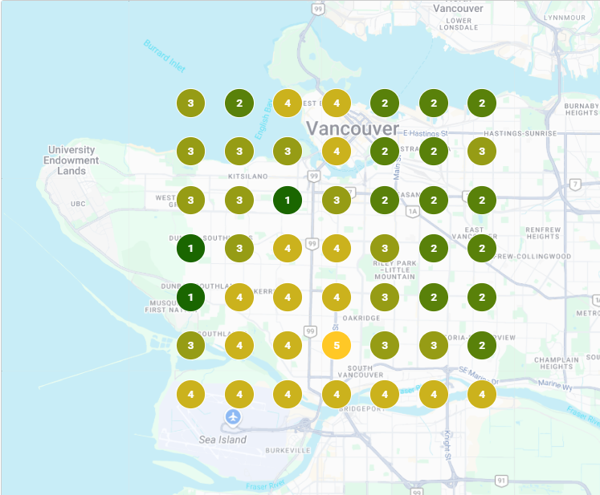Select the LYNNMOUR label
This screenshot has width=600, height=495.
coord(565,18)
